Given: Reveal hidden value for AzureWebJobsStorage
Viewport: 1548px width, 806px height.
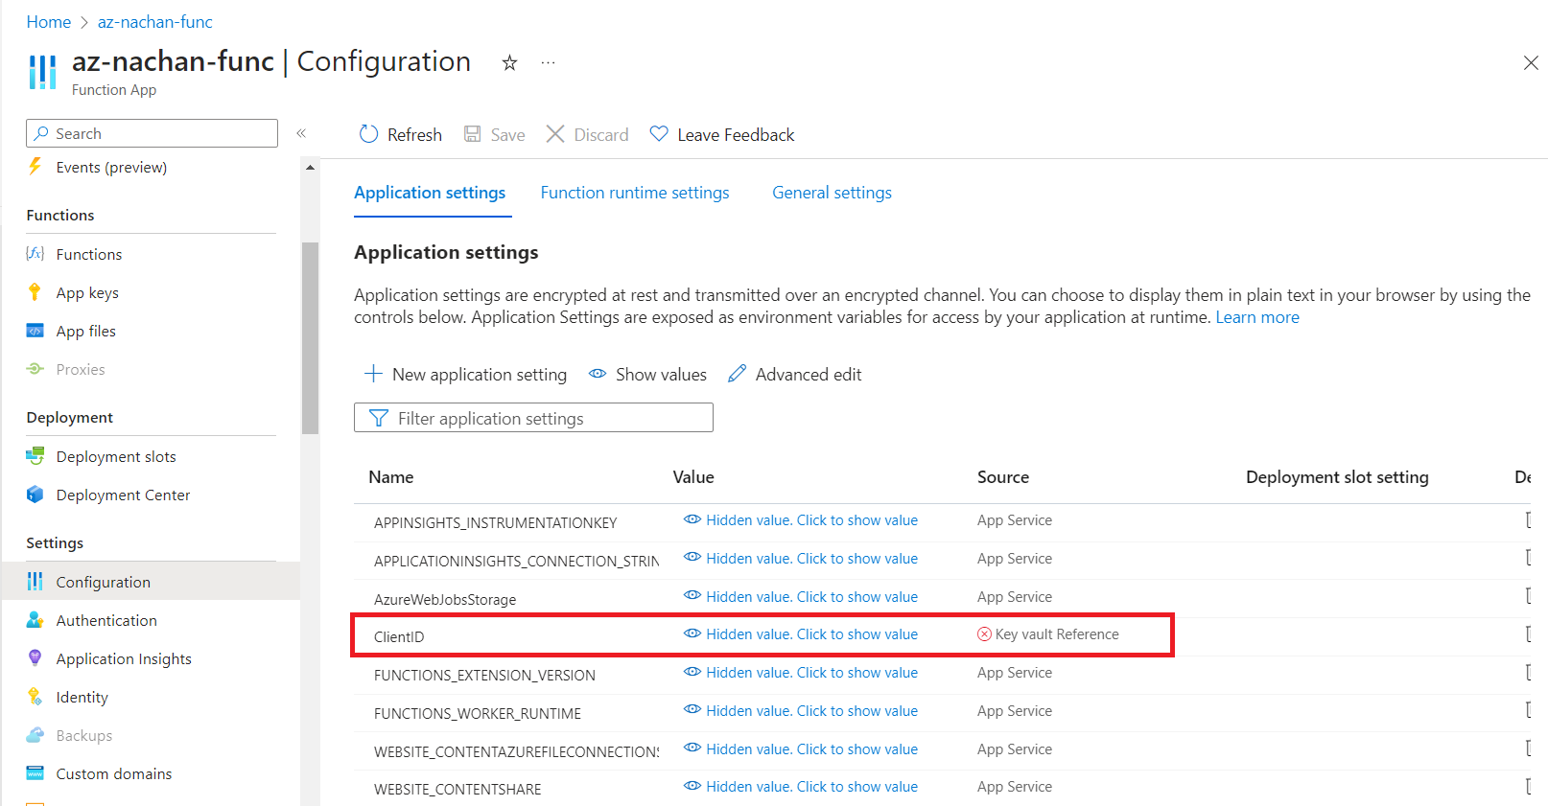Looking at the screenshot, I should [811, 597].
